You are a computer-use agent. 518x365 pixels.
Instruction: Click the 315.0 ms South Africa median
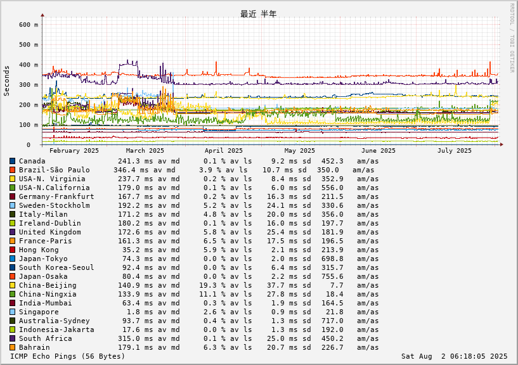[x=136, y=338]
